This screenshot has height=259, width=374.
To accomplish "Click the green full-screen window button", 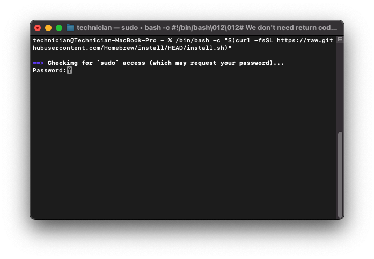I will [x=59, y=28].
